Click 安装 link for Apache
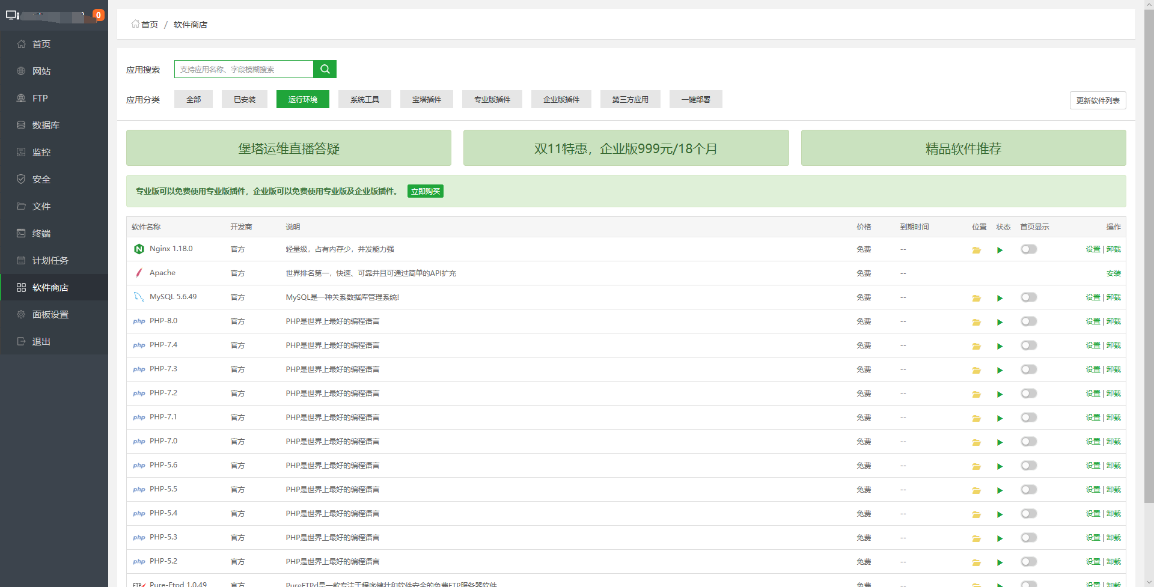1154x587 pixels. click(x=1114, y=273)
